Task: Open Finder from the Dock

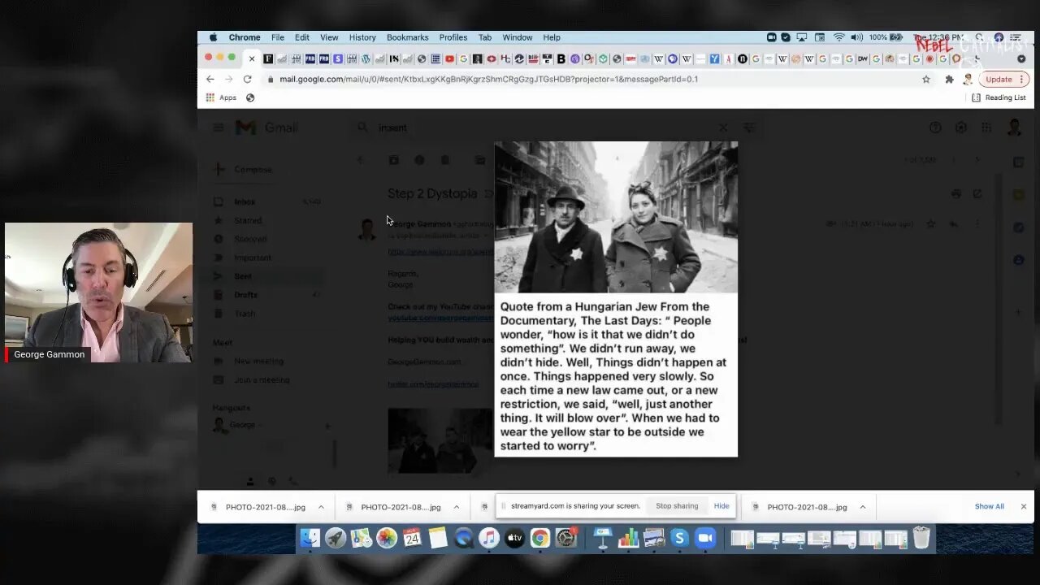Action: point(310,538)
